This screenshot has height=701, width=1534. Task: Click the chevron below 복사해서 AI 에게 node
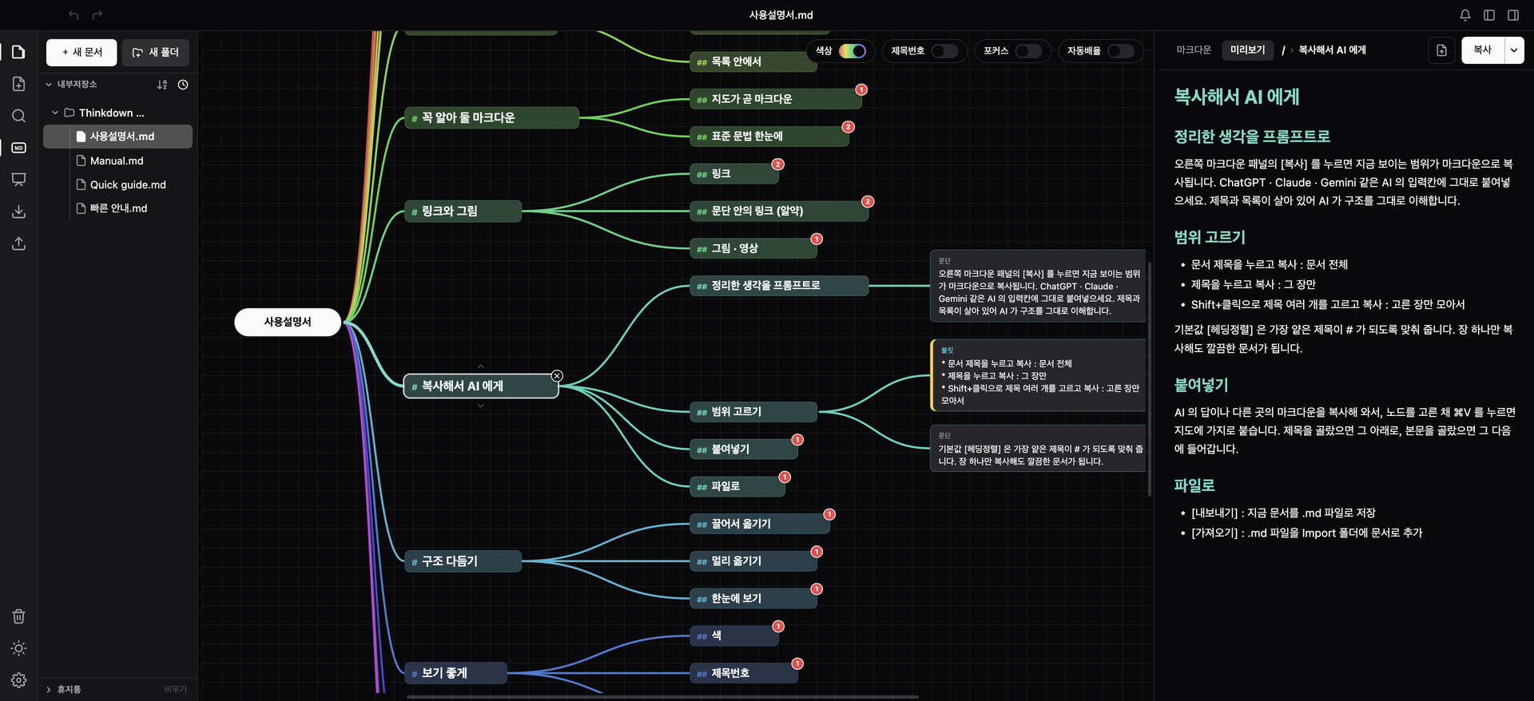tap(481, 406)
